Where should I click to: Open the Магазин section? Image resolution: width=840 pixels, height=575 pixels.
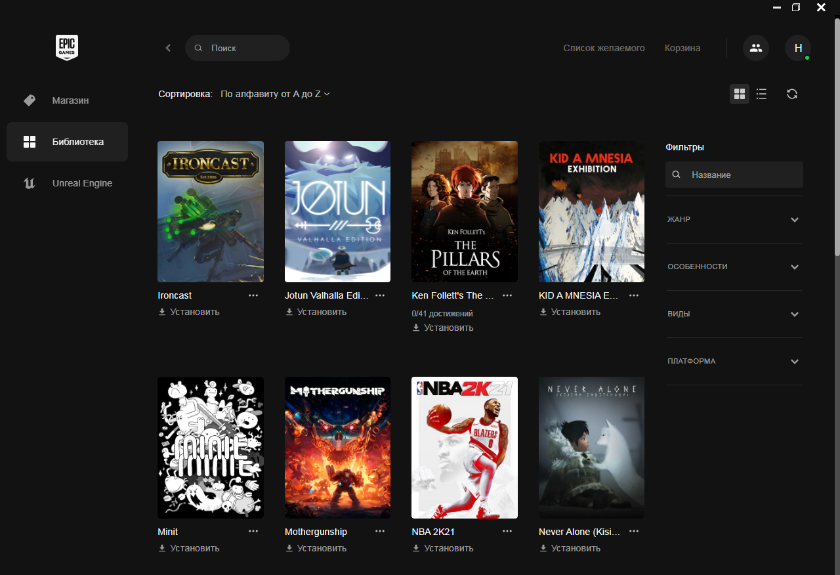pyautogui.click(x=67, y=100)
